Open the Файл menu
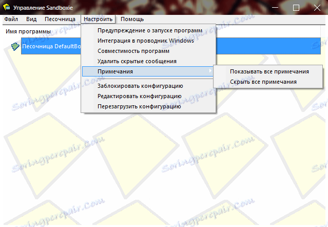The image size is (328, 227). [x=11, y=19]
